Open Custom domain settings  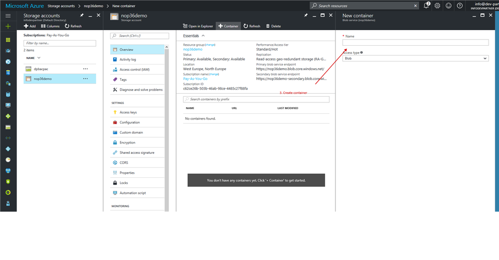[137, 132]
